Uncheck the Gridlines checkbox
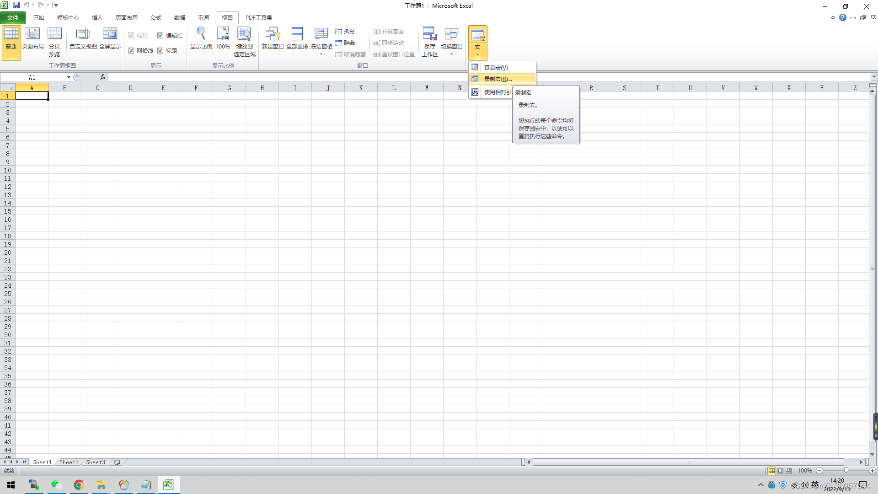The width and height of the screenshot is (878, 494). [131, 51]
